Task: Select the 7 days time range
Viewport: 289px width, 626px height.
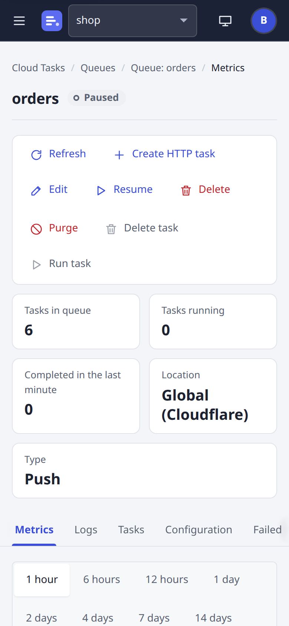Action: point(154,618)
